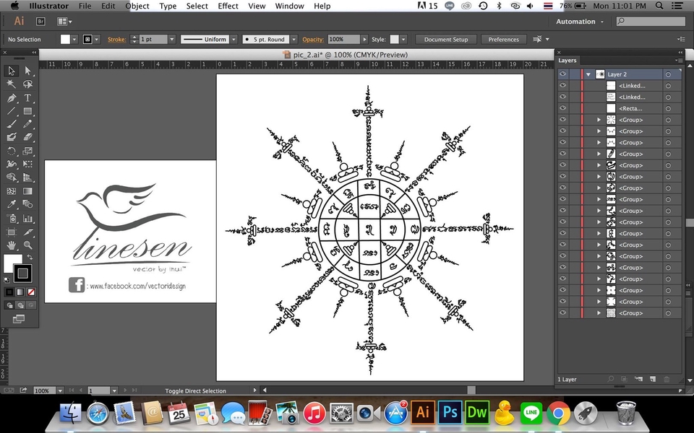Toggle visibility of the <Recta... sublayer
694x433 pixels.
(x=562, y=108)
